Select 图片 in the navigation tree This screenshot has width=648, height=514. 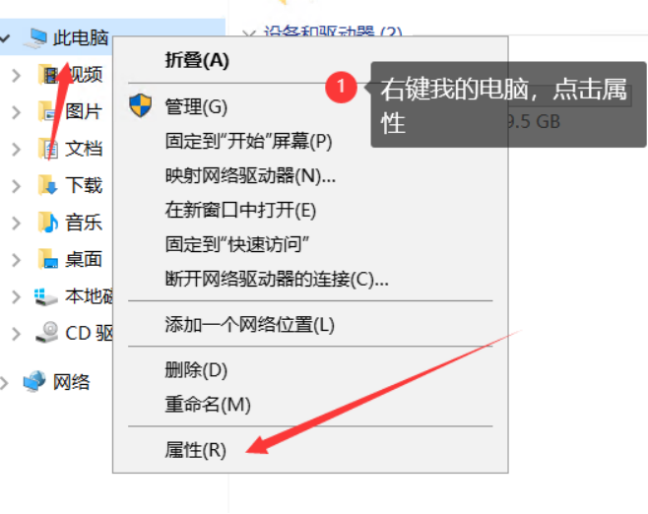click(84, 111)
